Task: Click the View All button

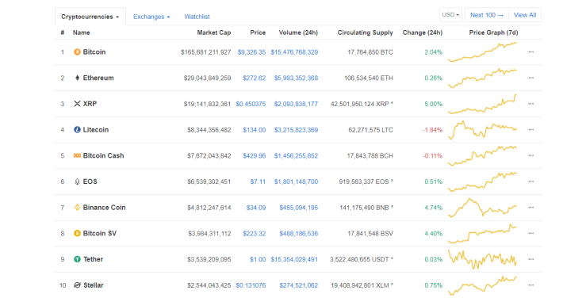Action: click(x=525, y=15)
